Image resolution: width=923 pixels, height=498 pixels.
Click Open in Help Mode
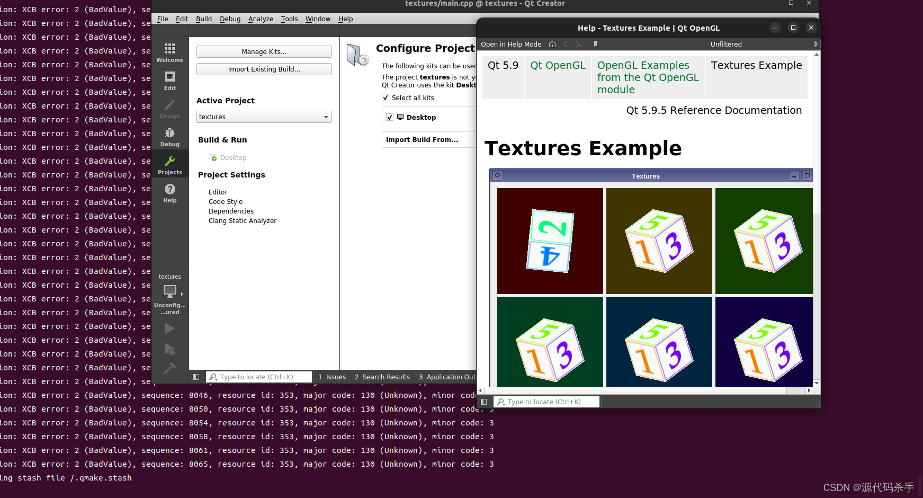tap(511, 44)
